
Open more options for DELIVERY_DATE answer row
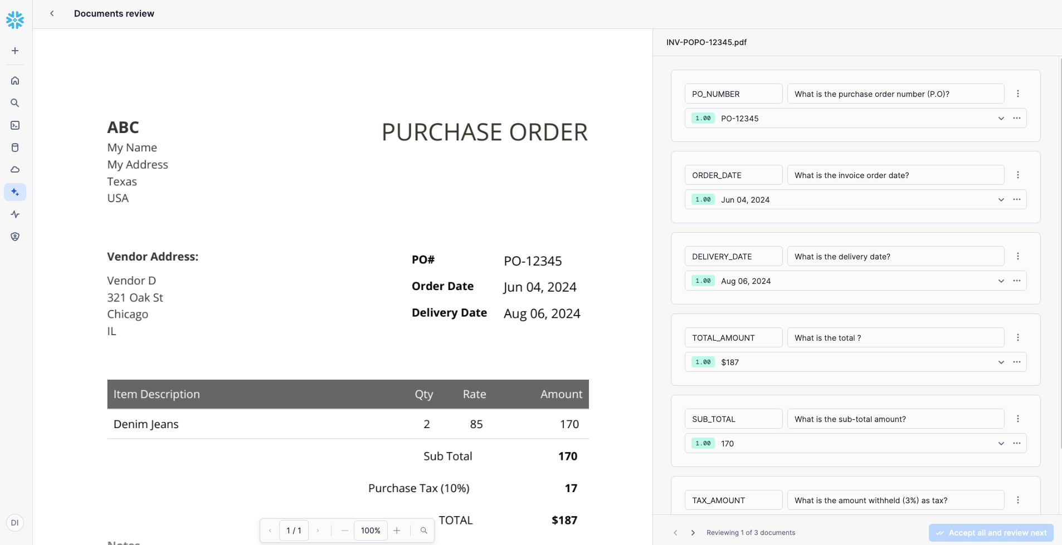[x=1016, y=281]
